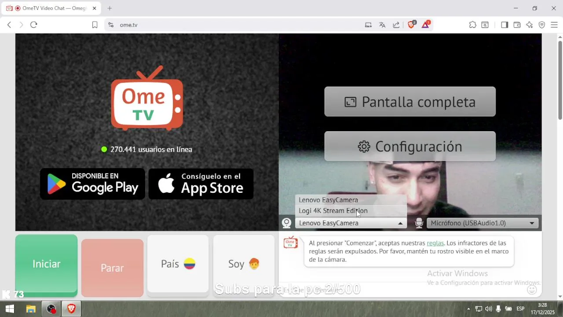
Task: Click the 270.441 usuarios en línea text
Action: [x=151, y=149]
